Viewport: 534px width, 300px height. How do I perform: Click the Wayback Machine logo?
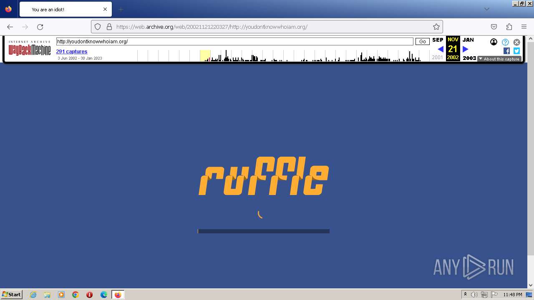(30, 48)
